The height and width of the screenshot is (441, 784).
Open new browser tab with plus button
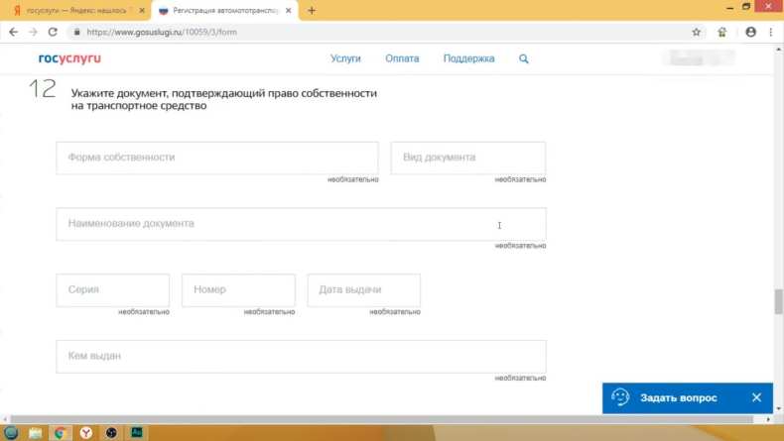pyautogui.click(x=312, y=10)
